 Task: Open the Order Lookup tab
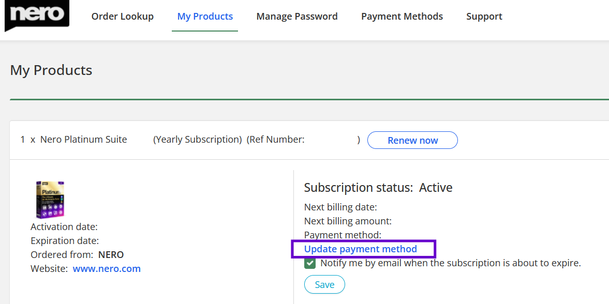pos(122,17)
